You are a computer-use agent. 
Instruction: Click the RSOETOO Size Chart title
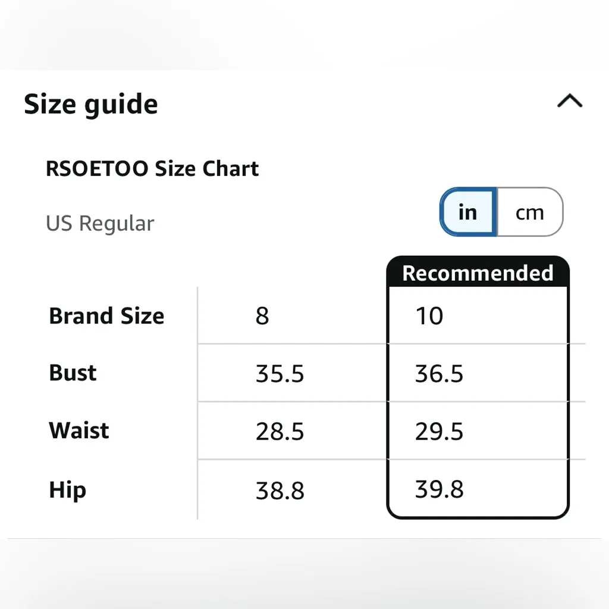[x=152, y=169]
